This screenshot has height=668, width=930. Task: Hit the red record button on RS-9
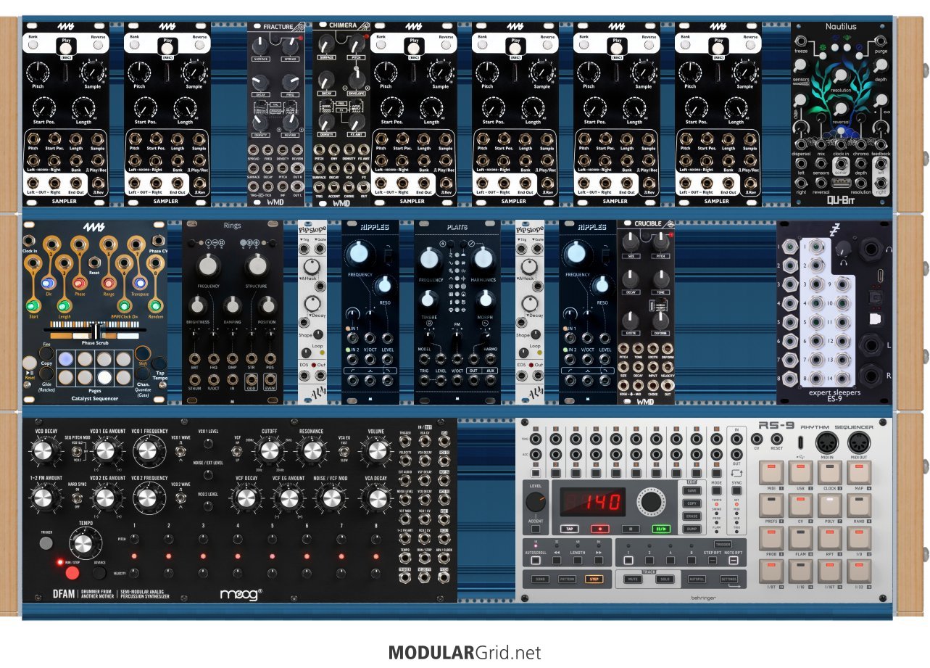click(599, 529)
